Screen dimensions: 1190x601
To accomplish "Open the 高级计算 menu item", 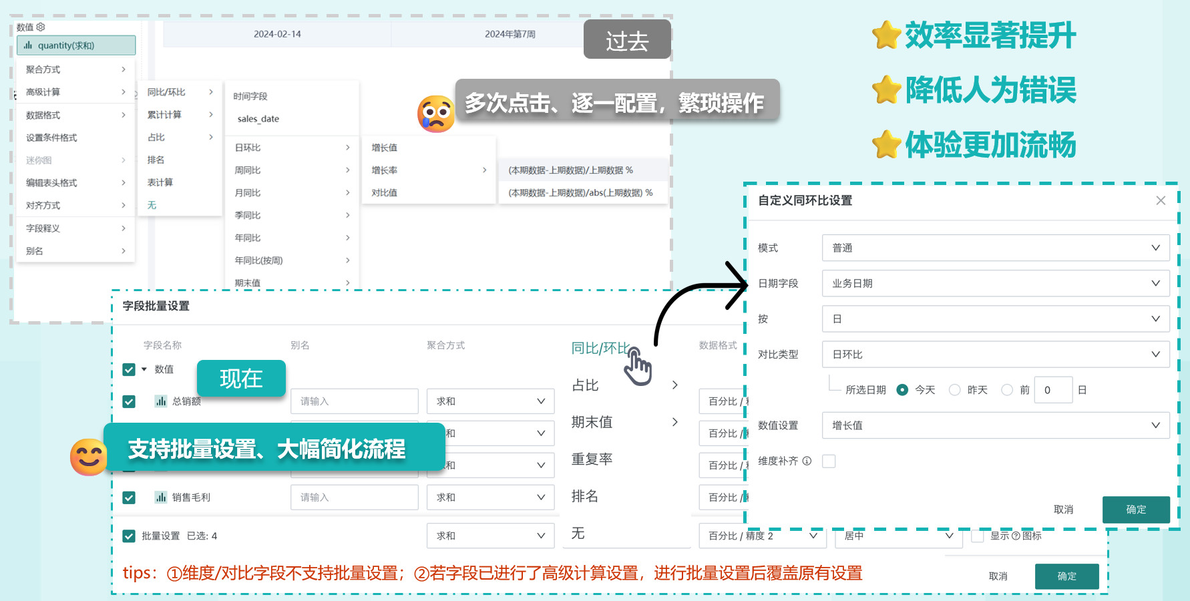I will pos(75,92).
